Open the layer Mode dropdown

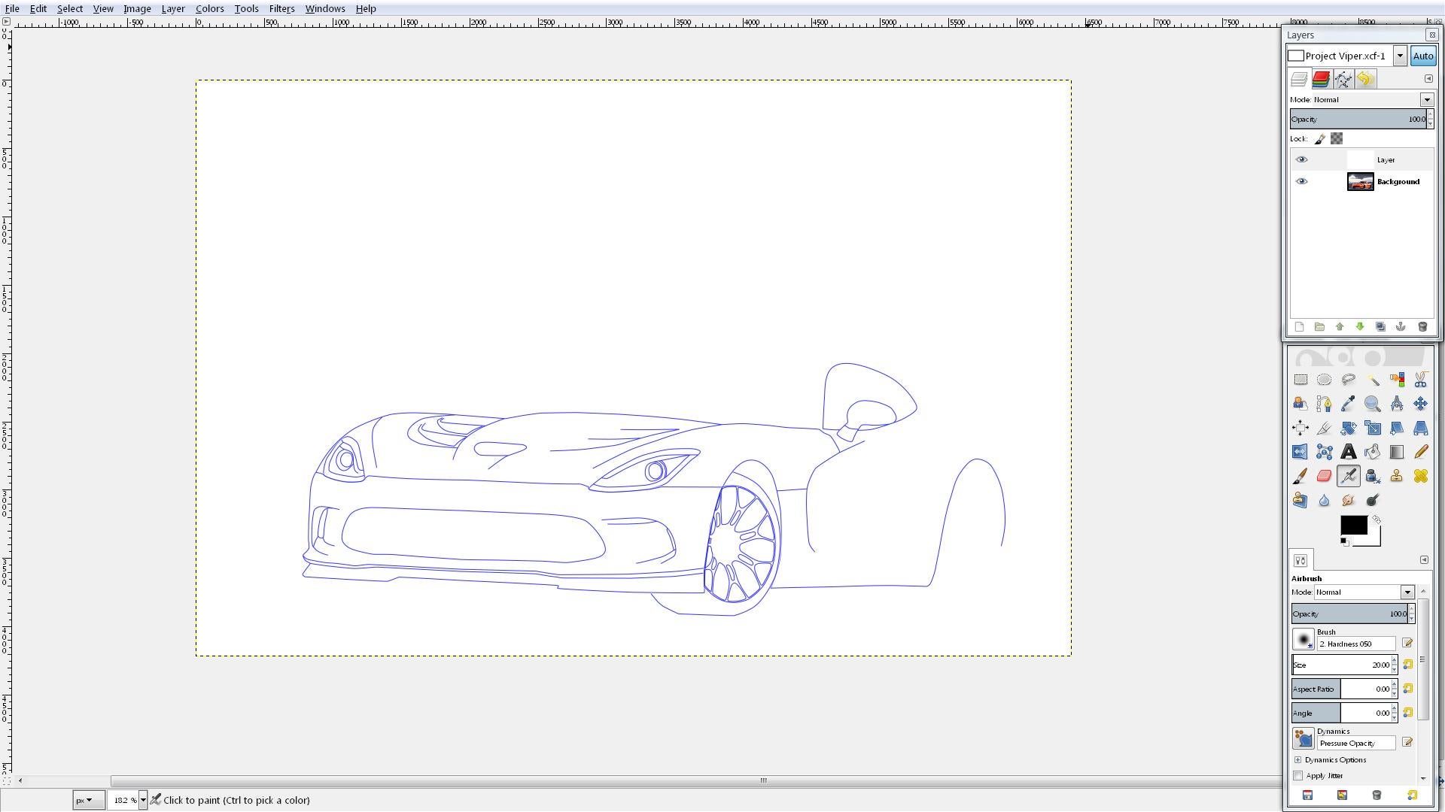pyautogui.click(x=1426, y=99)
